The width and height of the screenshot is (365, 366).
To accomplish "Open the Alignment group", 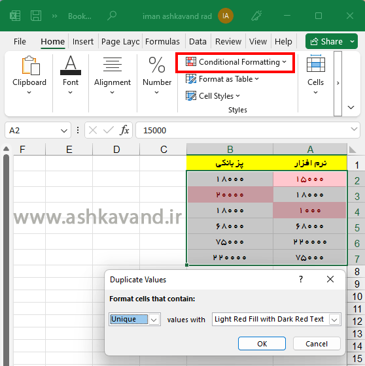I will click(113, 75).
